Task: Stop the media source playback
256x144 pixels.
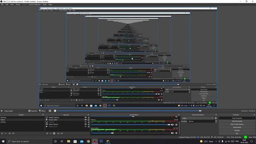Action: (x=55, y=111)
